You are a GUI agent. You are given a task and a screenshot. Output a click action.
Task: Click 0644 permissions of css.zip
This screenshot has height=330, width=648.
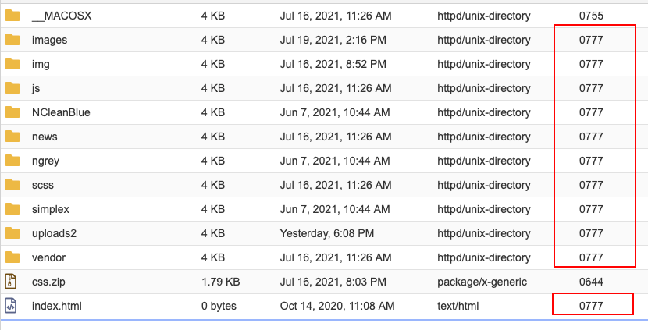[591, 282]
